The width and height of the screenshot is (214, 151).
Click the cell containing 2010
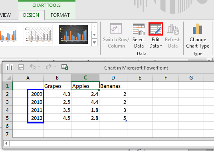[x=28, y=102]
